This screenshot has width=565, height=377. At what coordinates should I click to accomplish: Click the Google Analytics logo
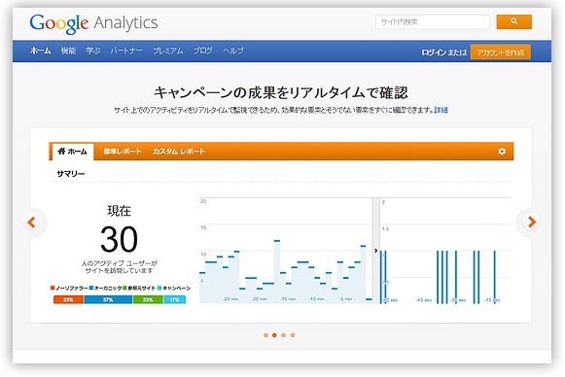(93, 23)
